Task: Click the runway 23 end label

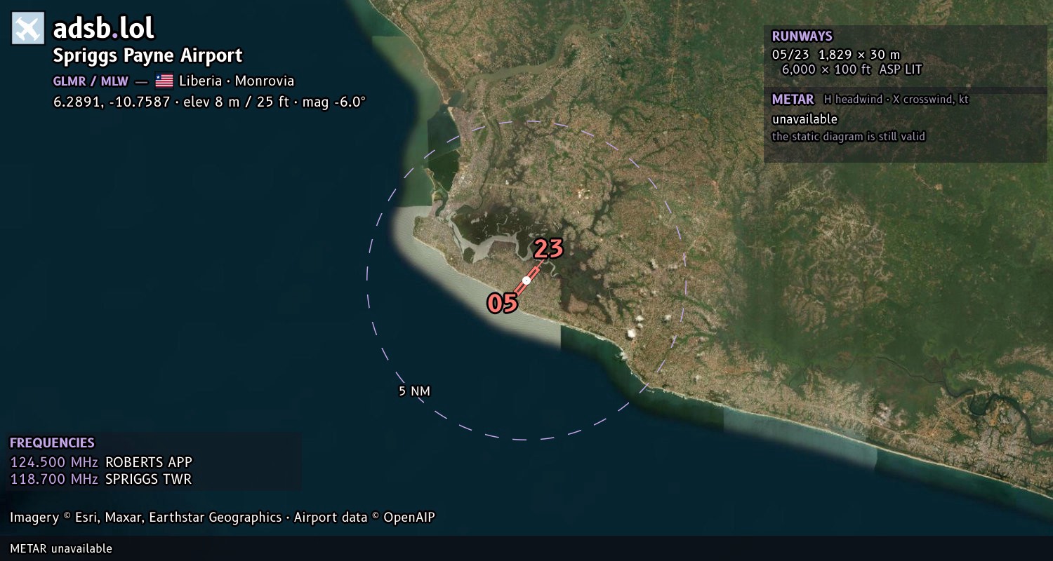Action: pos(549,249)
